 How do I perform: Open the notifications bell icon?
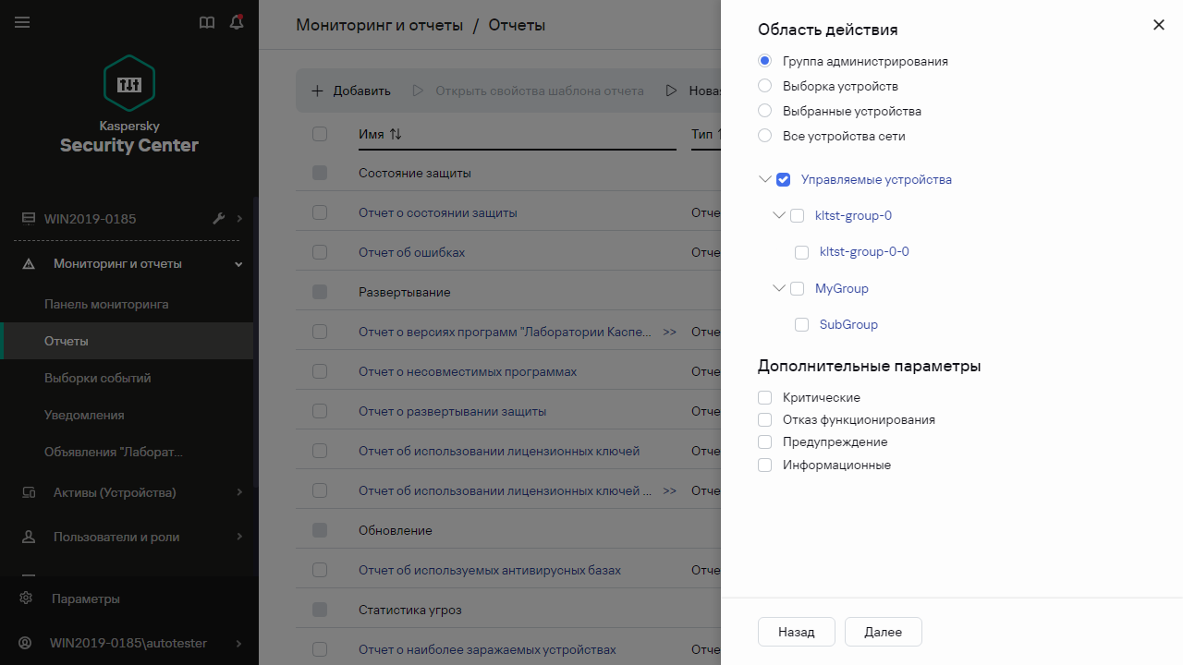(237, 22)
